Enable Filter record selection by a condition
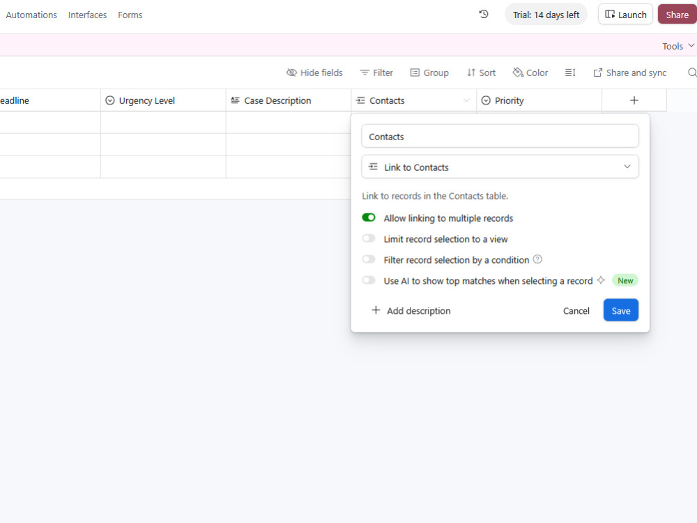The width and height of the screenshot is (697, 523). click(369, 259)
